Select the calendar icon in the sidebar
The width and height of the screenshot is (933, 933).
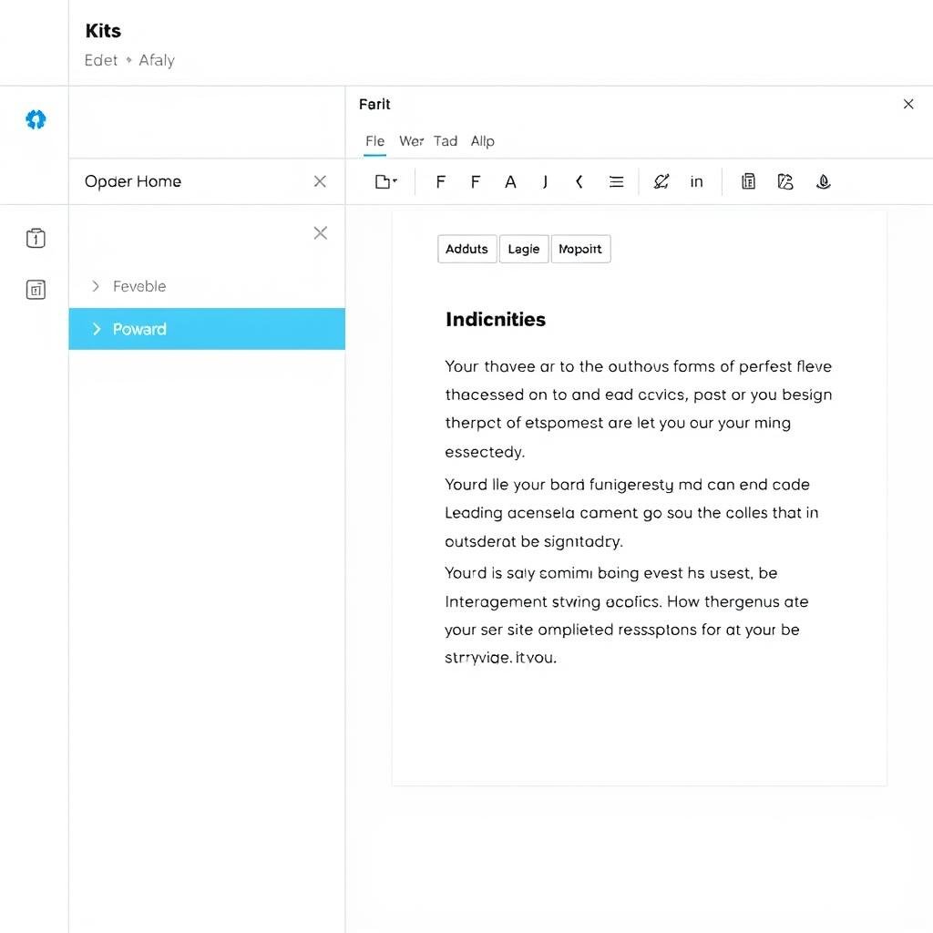click(x=35, y=290)
